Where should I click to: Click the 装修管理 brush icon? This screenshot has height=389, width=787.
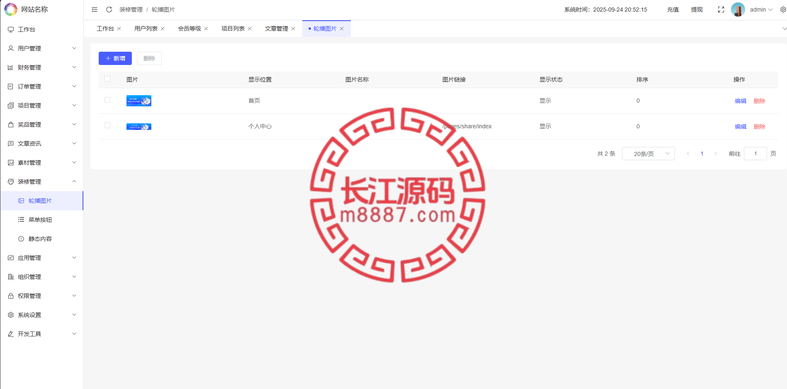(11, 182)
